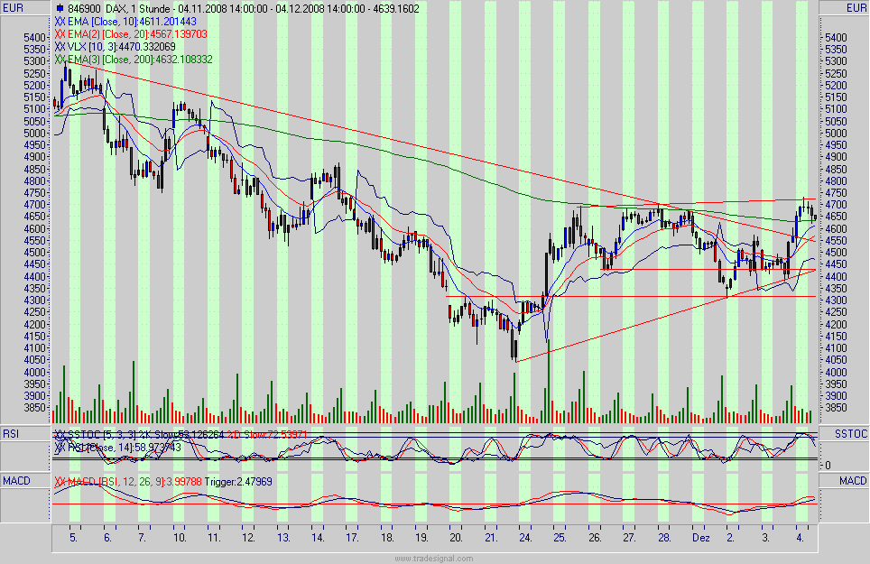Click the date label '21.' on the time axis
This screenshot has height=564, width=870.
tap(490, 538)
